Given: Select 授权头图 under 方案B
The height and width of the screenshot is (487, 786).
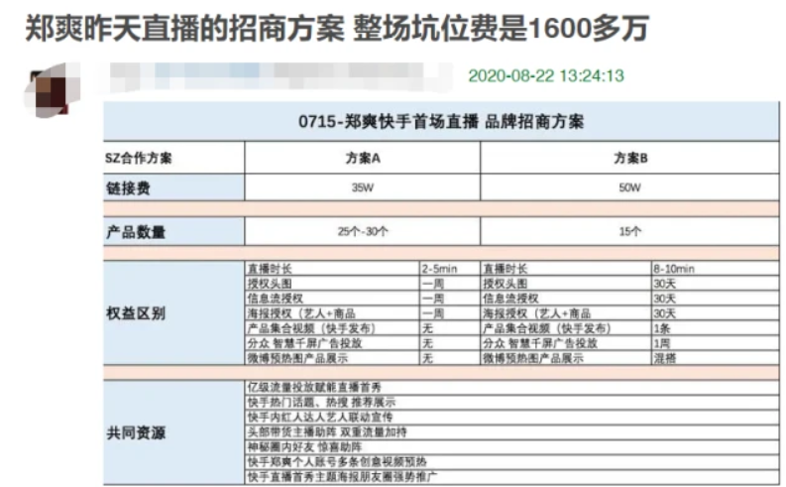Looking at the screenshot, I should point(566,284).
